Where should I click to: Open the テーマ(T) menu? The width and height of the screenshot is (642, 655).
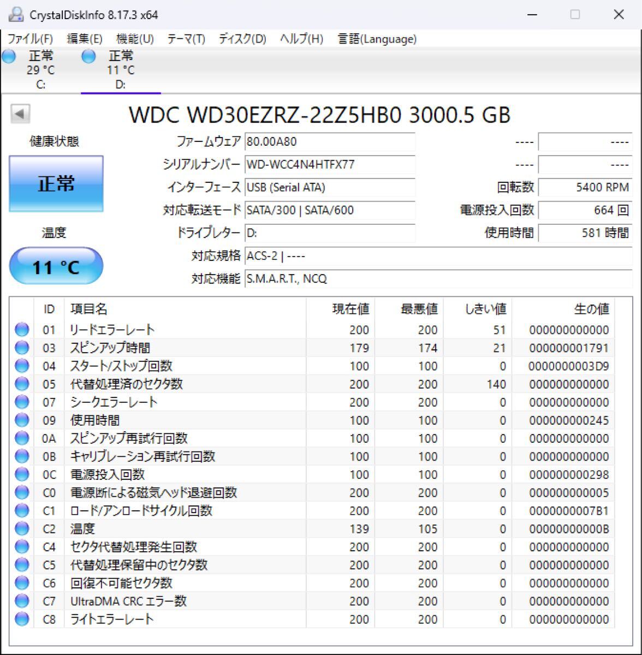tap(186, 39)
